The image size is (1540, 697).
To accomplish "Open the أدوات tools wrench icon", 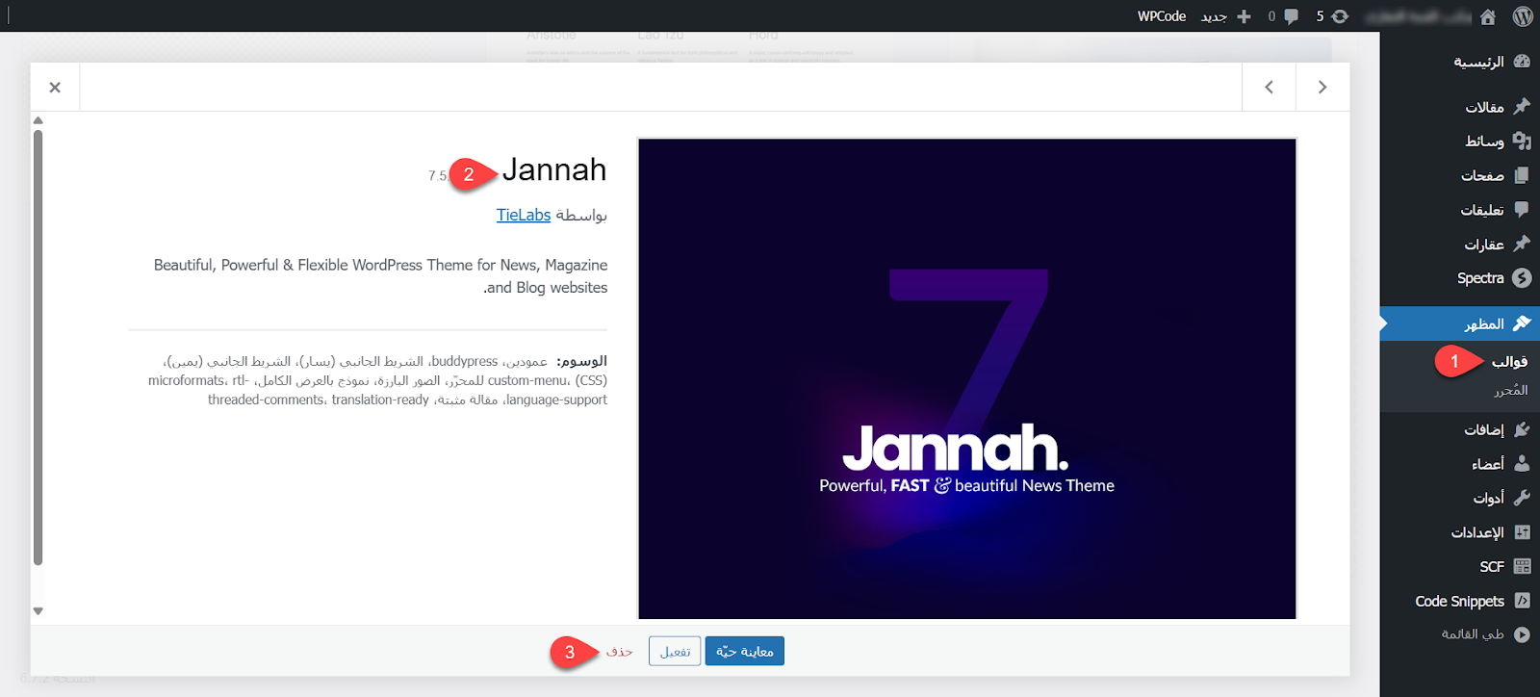I will click(1522, 498).
